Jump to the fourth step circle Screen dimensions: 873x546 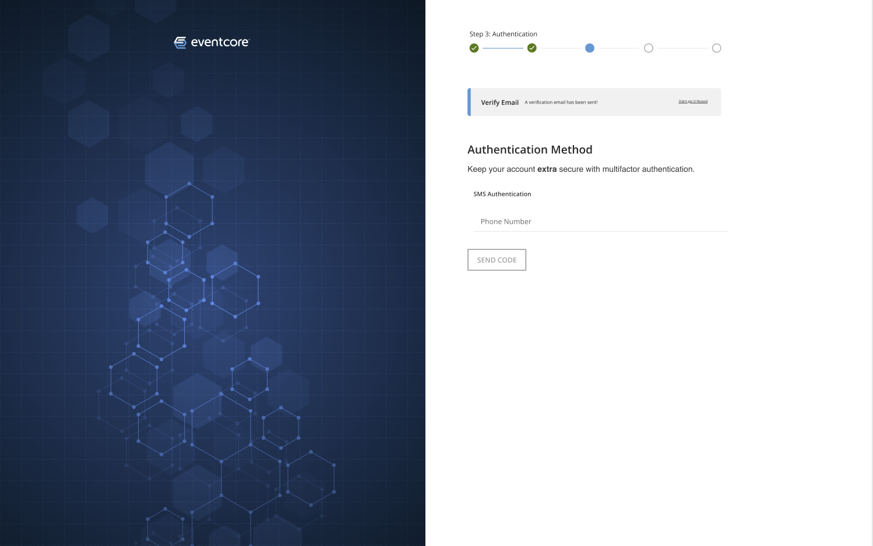[648, 48]
